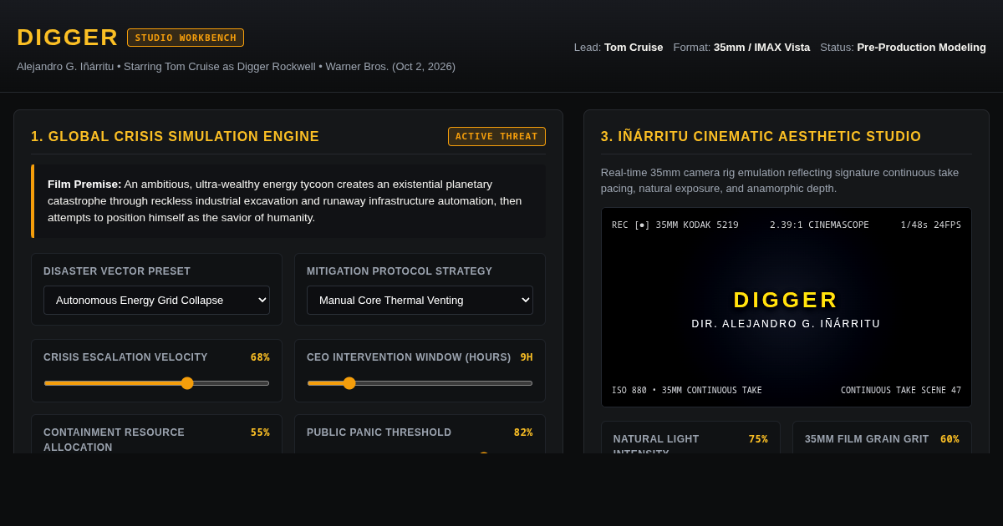Click the Film Premise description box
The width and height of the screenshot is (1003, 526).
click(x=288, y=201)
